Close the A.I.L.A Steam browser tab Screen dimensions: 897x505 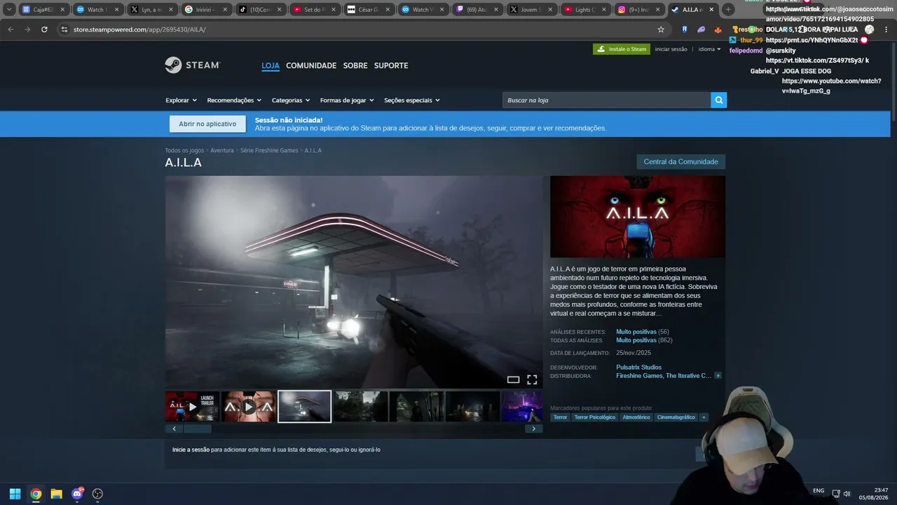pyautogui.click(x=711, y=10)
